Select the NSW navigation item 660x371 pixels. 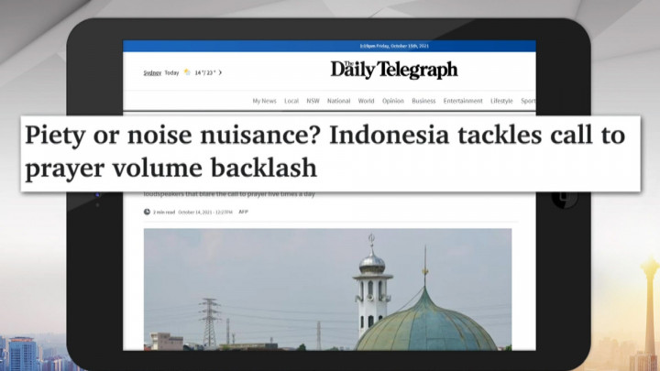coord(313,101)
